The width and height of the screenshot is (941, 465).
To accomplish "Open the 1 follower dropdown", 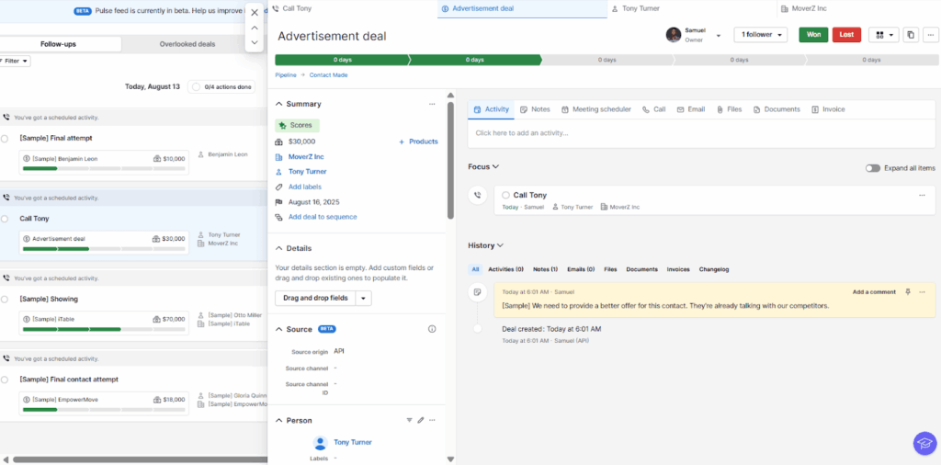I will [760, 35].
